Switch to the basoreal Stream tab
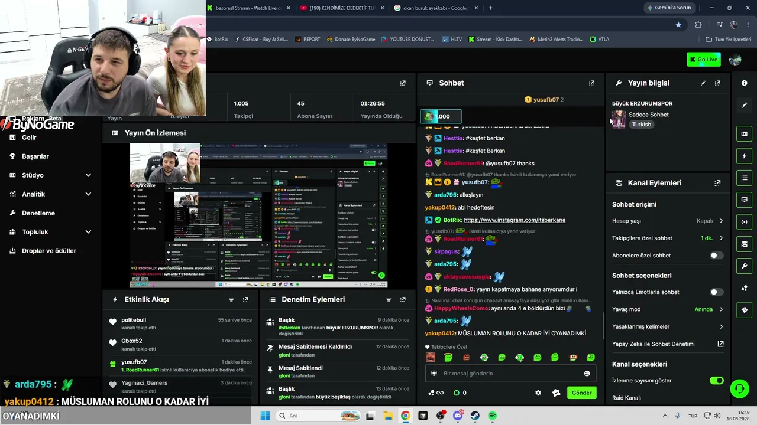Image resolution: width=757 pixels, height=425 pixels. point(247,8)
